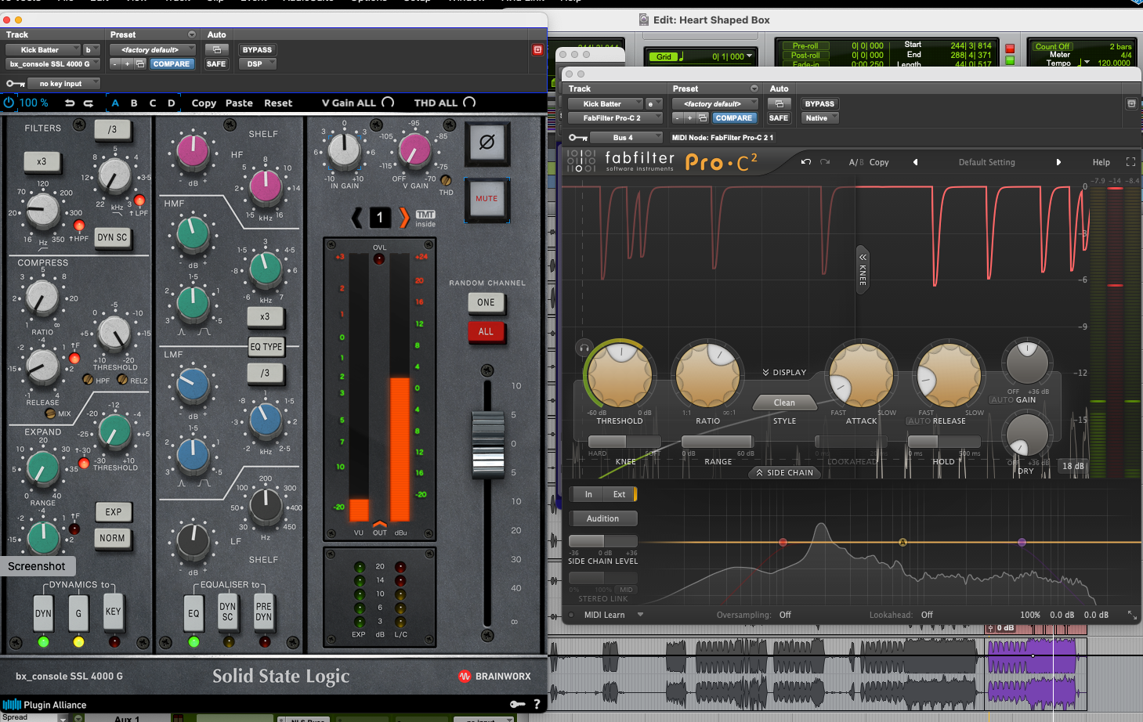The image size is (1143, 722).
Task: Expand the DISPLAY chevron in Pro-C 2
Action: [784, 373]
